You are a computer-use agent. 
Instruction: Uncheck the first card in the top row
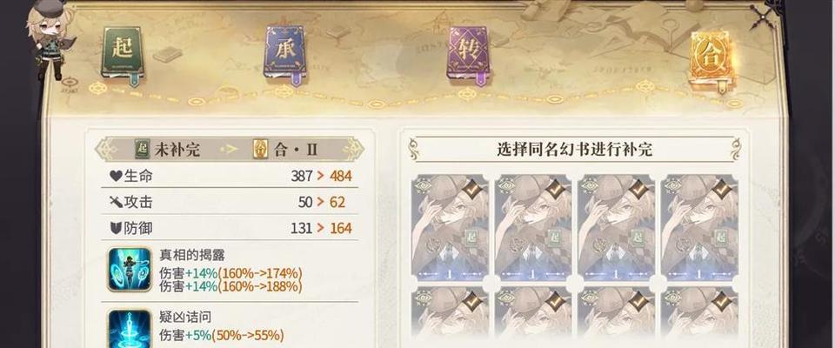[x=450, y=228]
